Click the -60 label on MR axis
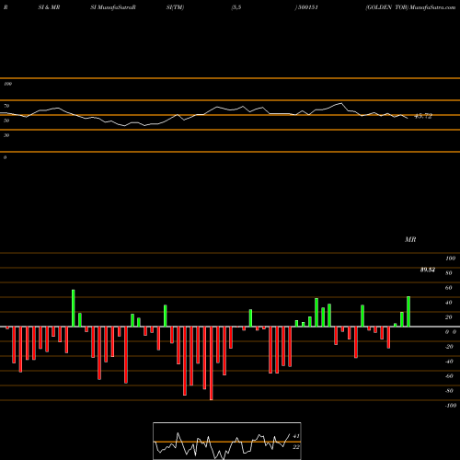This screenshot has width=460, height=460. pyautogui.click(x=449, y=376)
